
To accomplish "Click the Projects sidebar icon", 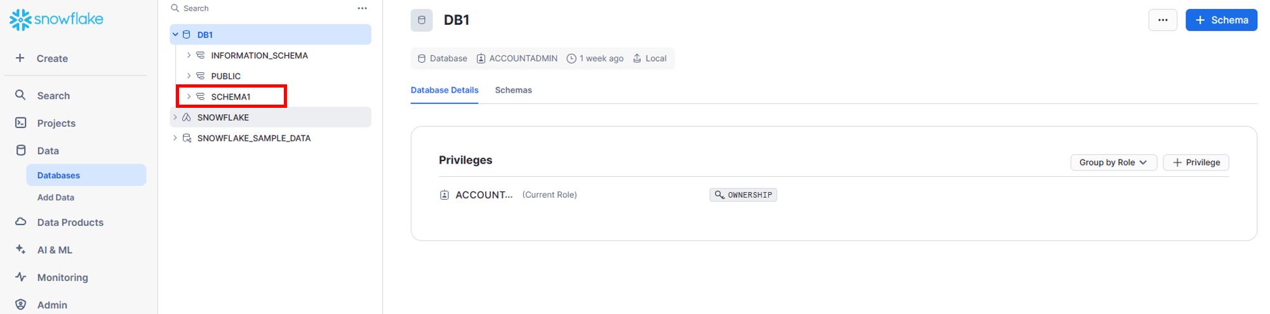I will pyautogui.click(x=21, y=122).
